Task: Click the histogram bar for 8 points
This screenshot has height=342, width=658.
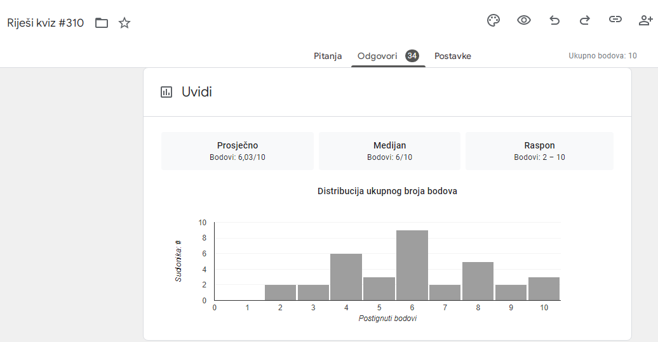Action: tap(478, 281)
